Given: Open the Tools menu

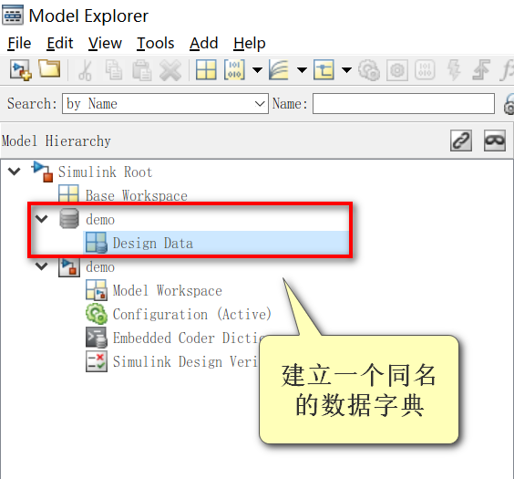Looking at the screenshot, I should [x=155, y=43].
